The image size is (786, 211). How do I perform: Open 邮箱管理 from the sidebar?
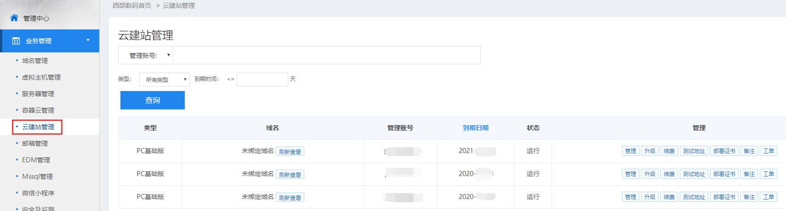coord(35,143)
